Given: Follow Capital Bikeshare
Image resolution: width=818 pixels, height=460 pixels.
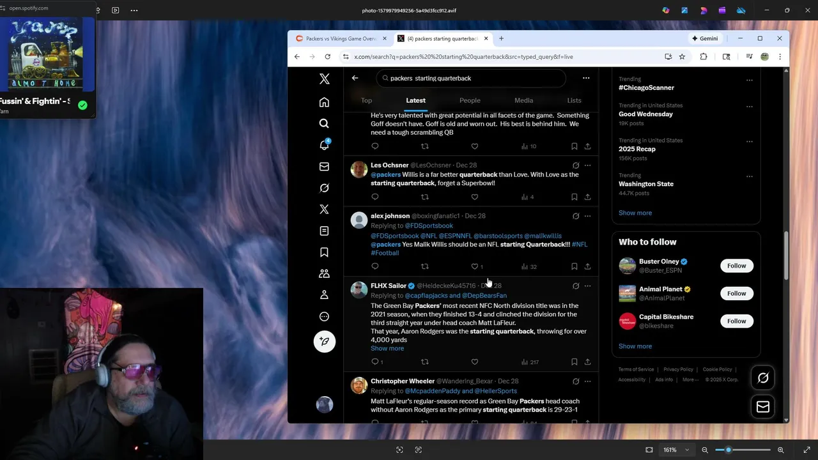Looking at the screenshot, I should pos(736,321).
